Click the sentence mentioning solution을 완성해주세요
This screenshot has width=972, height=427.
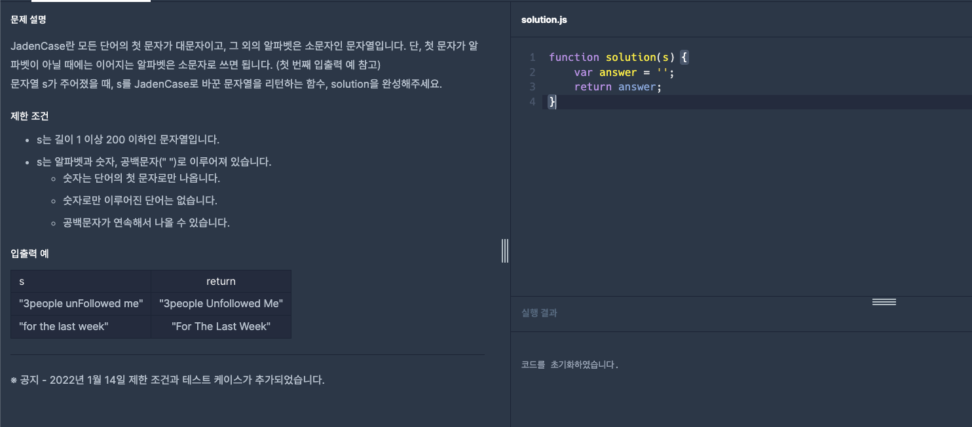[227, 84]
